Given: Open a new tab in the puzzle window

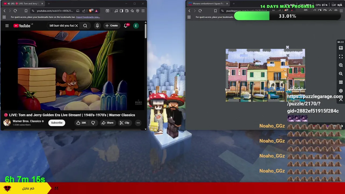Looking at the screenshot, I should click(x=233, y=4).
